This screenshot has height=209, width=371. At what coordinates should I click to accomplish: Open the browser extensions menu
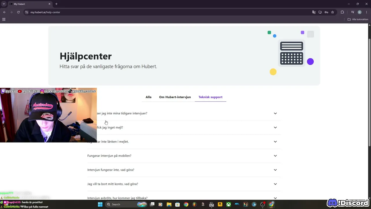coord(342,12)
